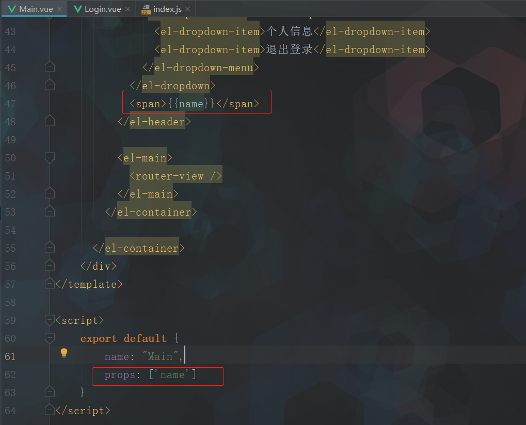Click the closing div tag on line 56
526x425 pixels.
pos(99,266)
